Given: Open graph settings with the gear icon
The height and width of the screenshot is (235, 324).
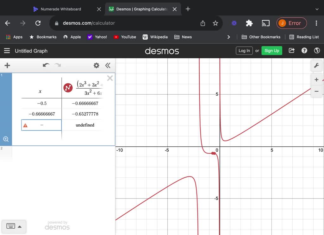Looking at the screenshot, I should tap(96, 66).
